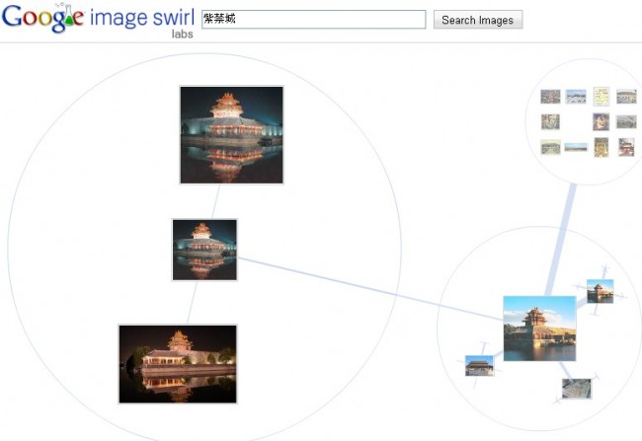Select the large daytime corner tower image
This screenshot has height=441, width=642.
(539, 328)
